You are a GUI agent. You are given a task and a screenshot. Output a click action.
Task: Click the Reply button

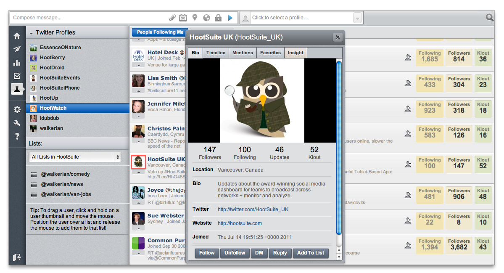280,253
